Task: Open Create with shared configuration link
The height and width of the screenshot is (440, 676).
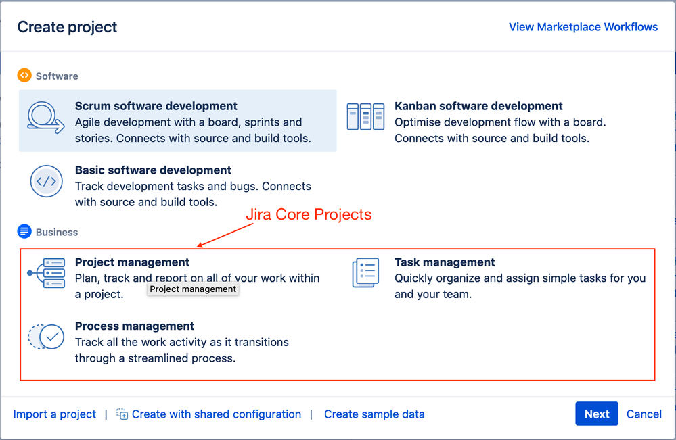Action: [x=217, y=414]
